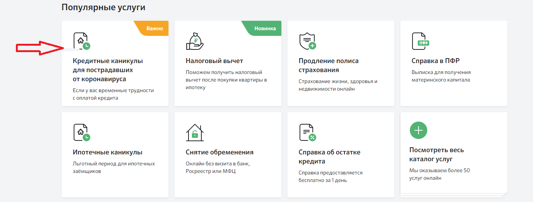533x202 pixels.
Task: Click the insurance shield plus icon
Action: tap(307, 41)
